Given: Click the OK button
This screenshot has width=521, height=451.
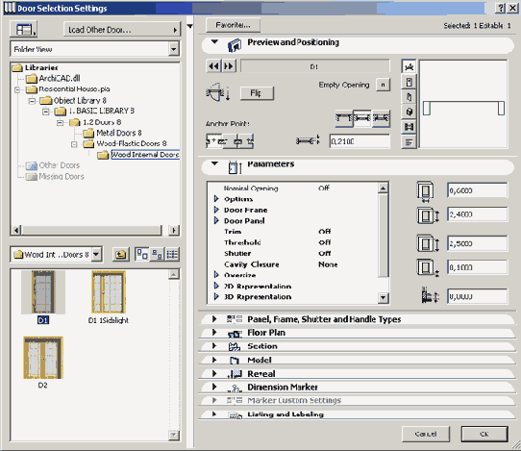Looking at the screenshot, I should [484, 434].
